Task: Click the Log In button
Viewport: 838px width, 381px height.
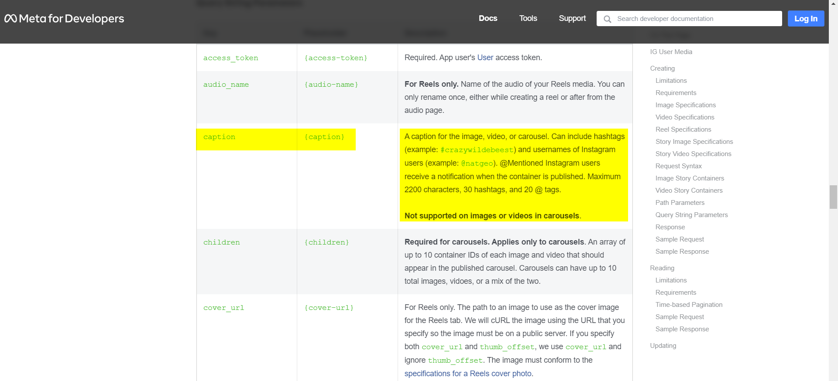Action: tap(806, 19)
